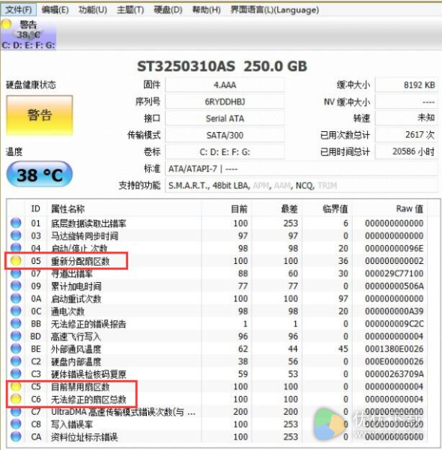442x450 pixels.
Task: Click the 目前 column header
Action: pyautogui.click(x=227, y=208)
